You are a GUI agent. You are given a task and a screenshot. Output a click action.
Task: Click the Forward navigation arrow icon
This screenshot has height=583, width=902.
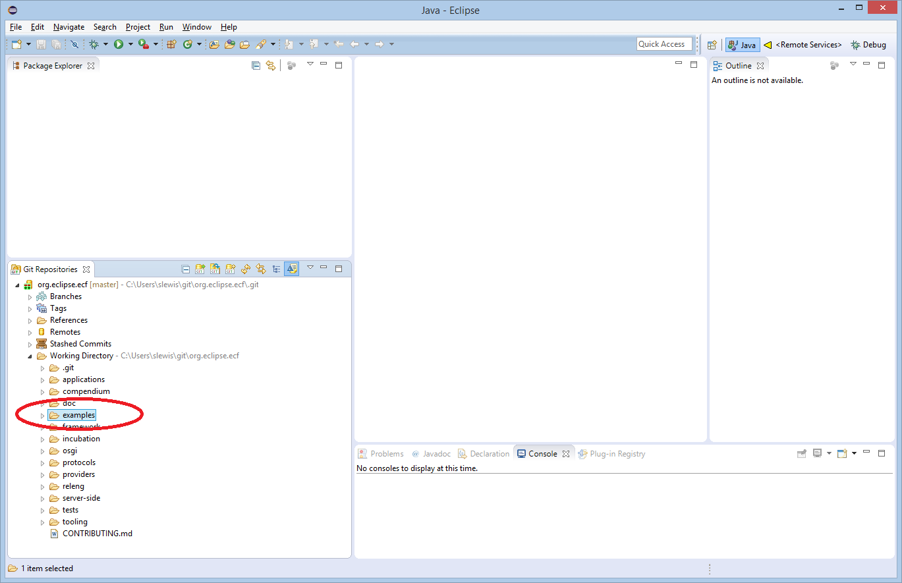click(380, 44)
